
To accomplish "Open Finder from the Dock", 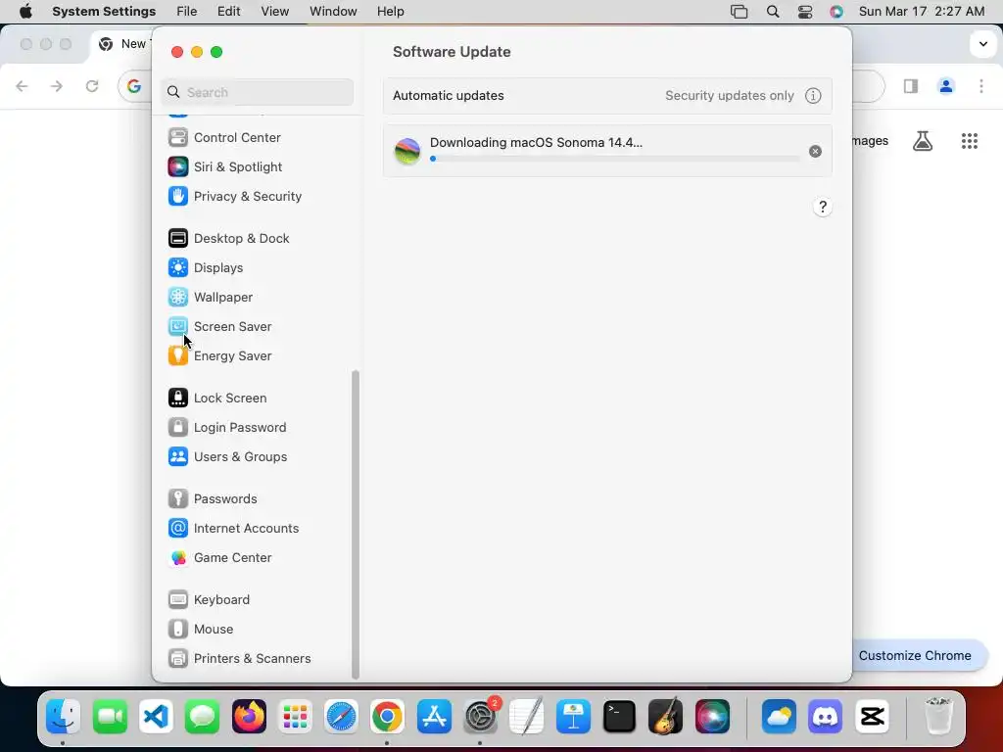I will pos(63,716).
